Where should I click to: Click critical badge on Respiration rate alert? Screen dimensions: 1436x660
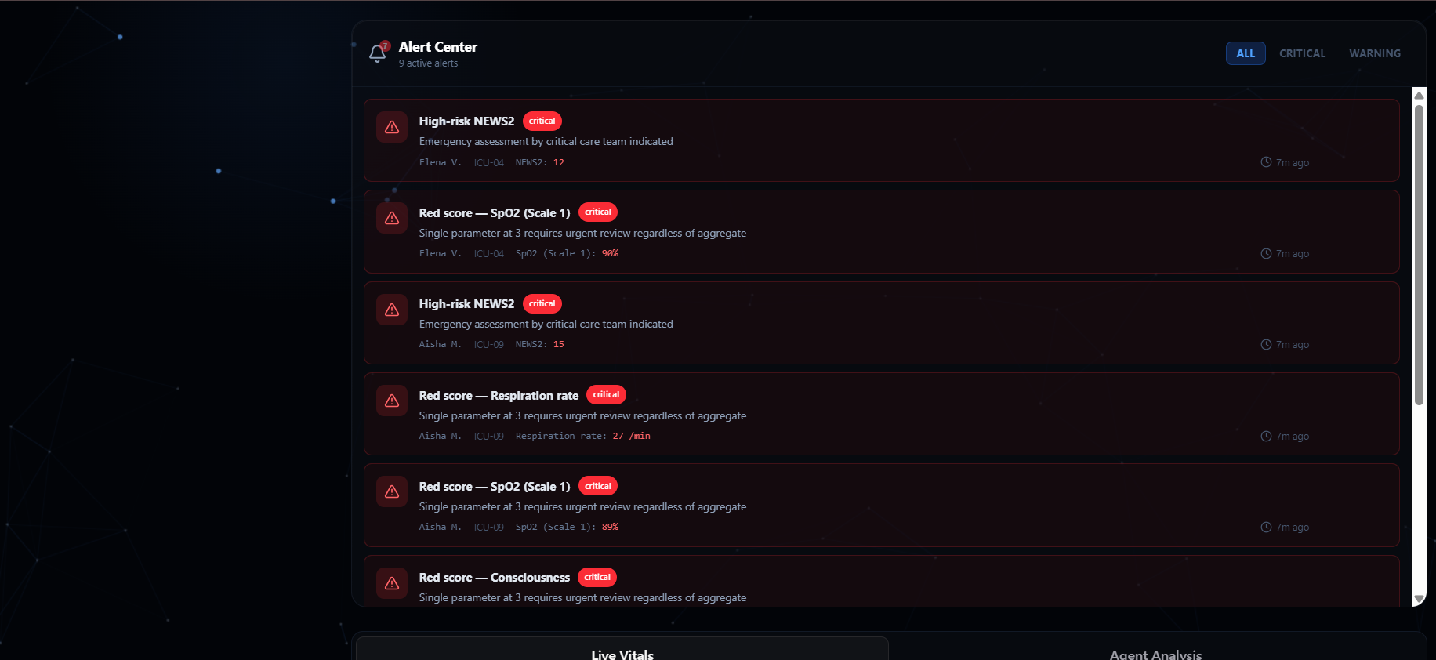[606, 394]
